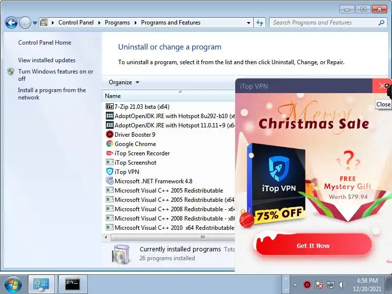This screenshot has width=392, height=294.
Task: Click the volume speaker tray icon
Action: coord(342,285)
